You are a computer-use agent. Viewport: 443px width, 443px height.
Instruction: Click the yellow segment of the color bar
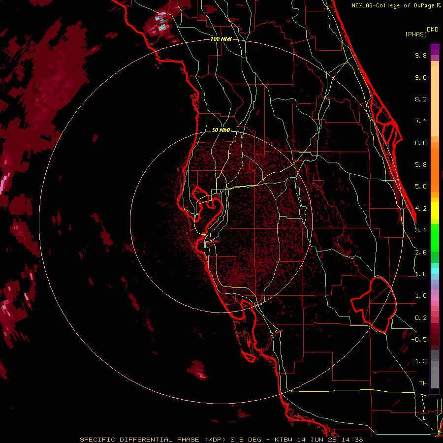click(435, 211)
